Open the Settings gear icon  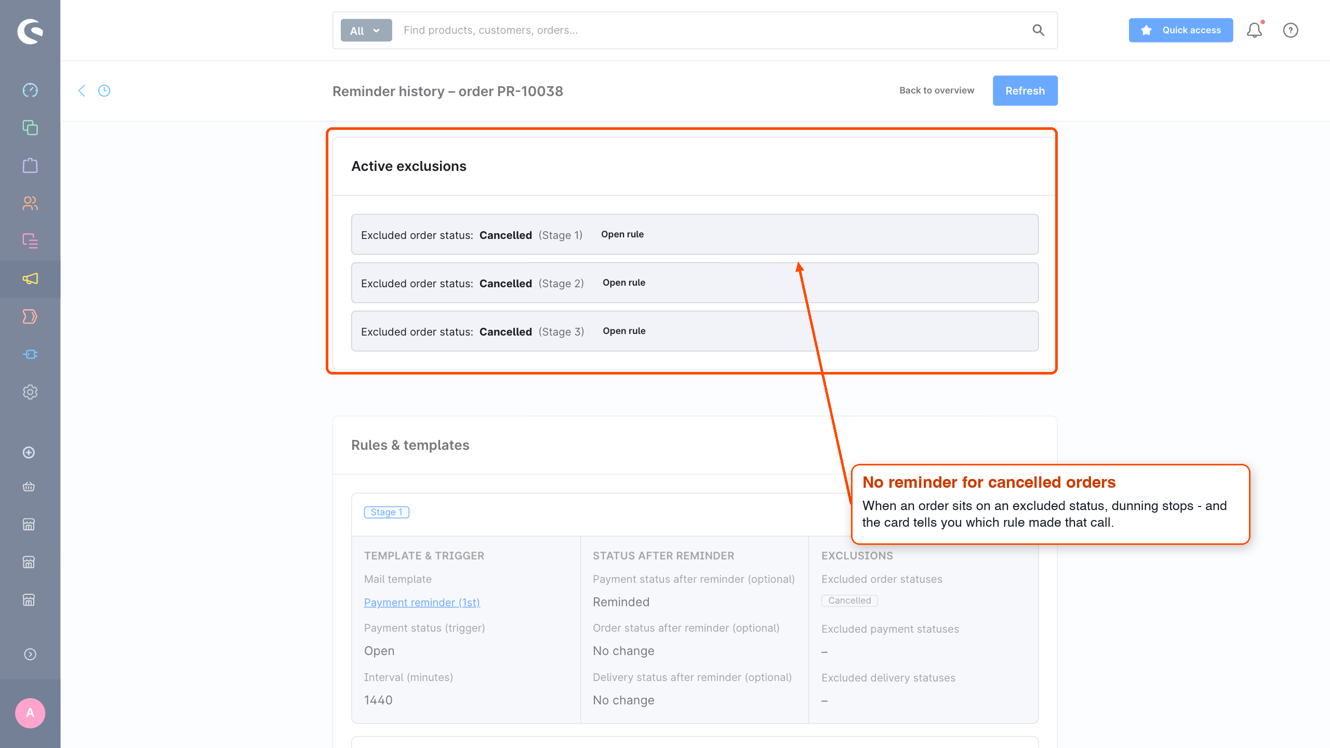coord(30,392)
